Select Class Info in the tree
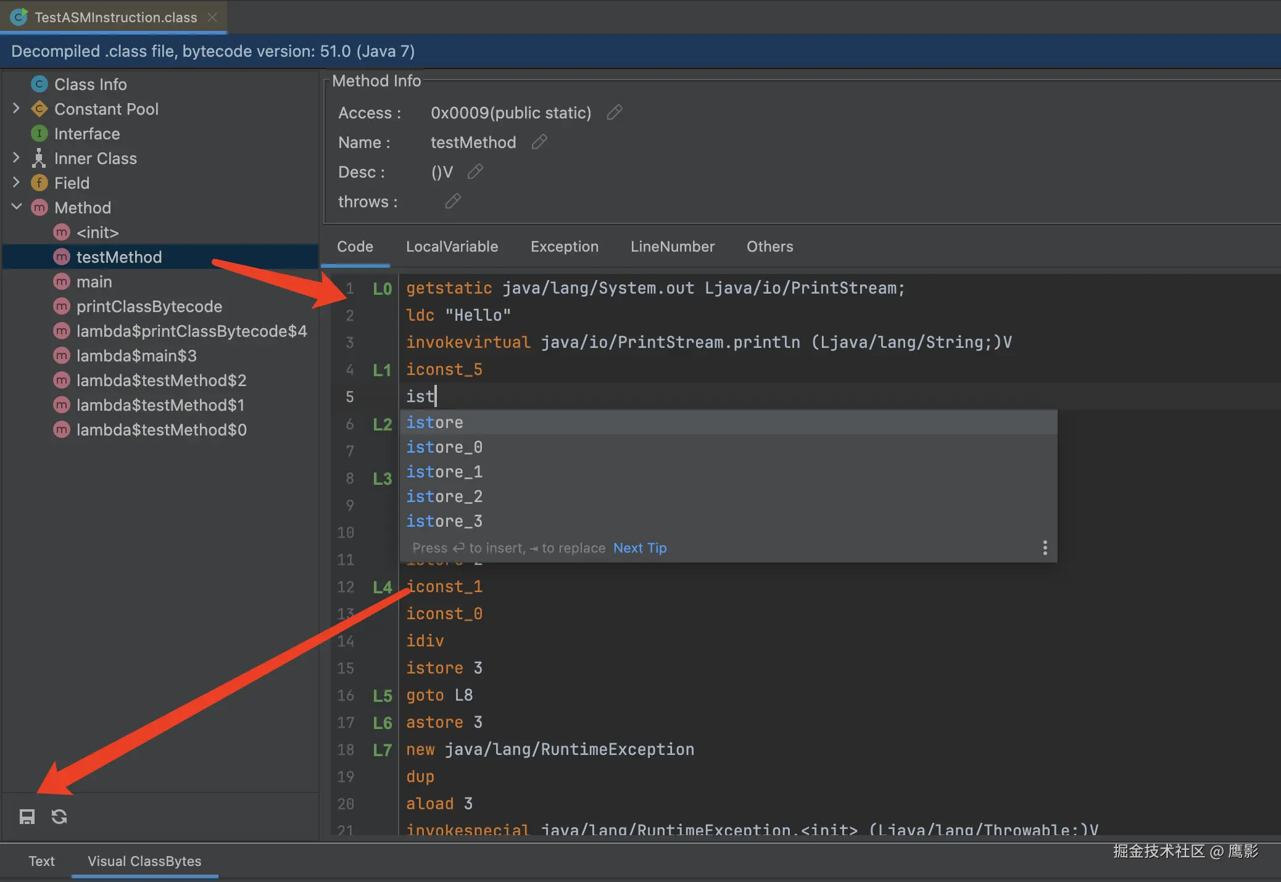 point(90,84)
